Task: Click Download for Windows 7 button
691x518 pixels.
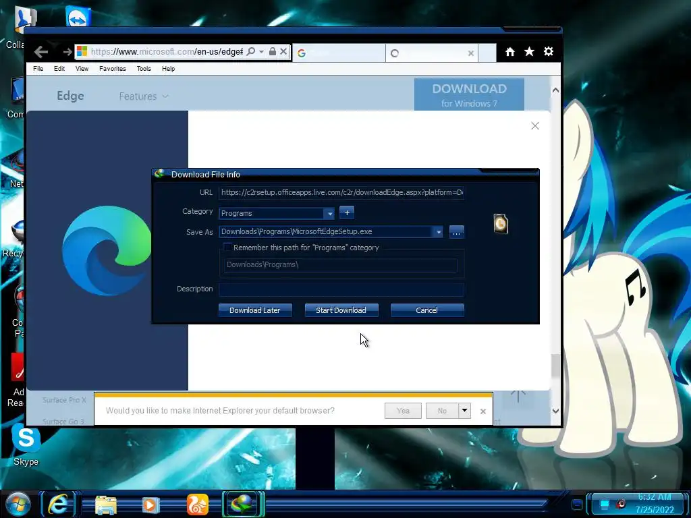Action: 469,94
